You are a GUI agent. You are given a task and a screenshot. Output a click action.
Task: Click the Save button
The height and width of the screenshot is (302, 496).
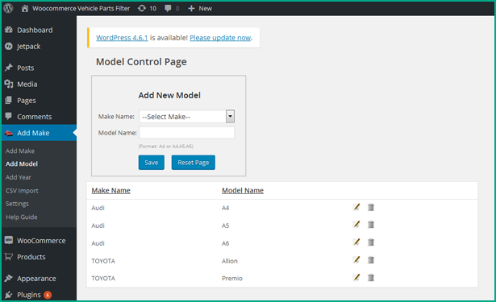click(151, 163)
